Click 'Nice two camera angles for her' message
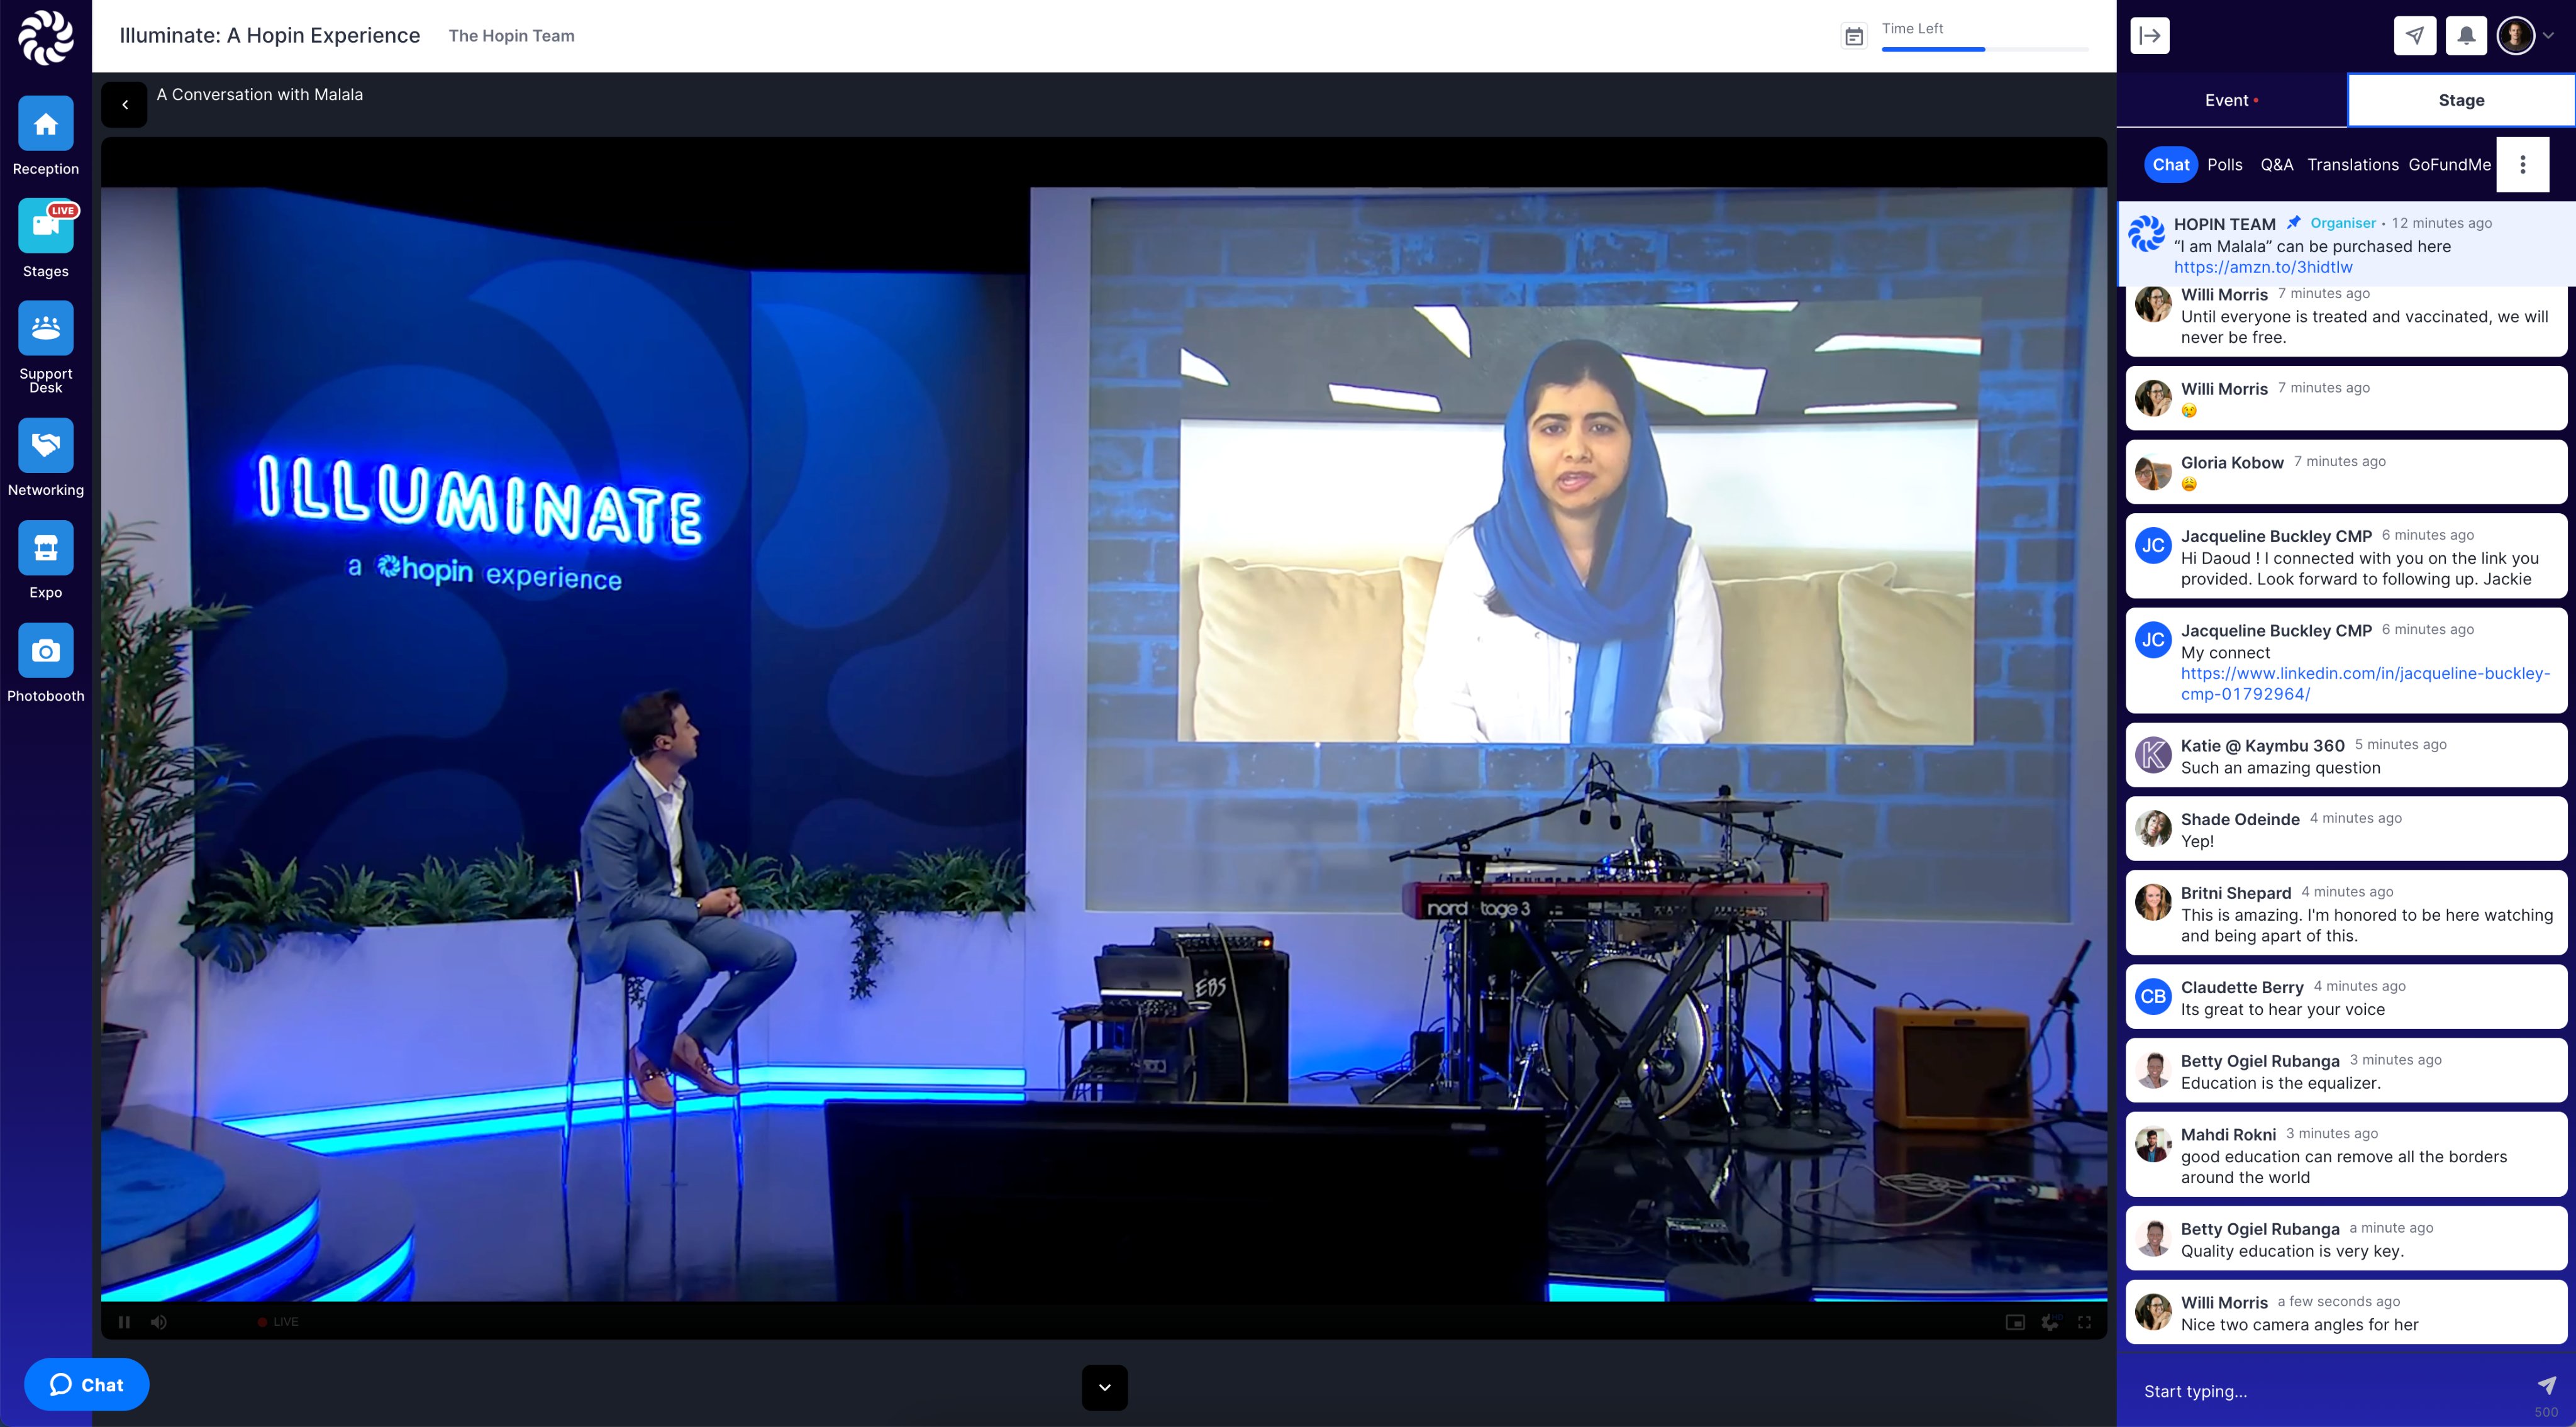This screenshot has width=2576, height=1427. 2299,1324
